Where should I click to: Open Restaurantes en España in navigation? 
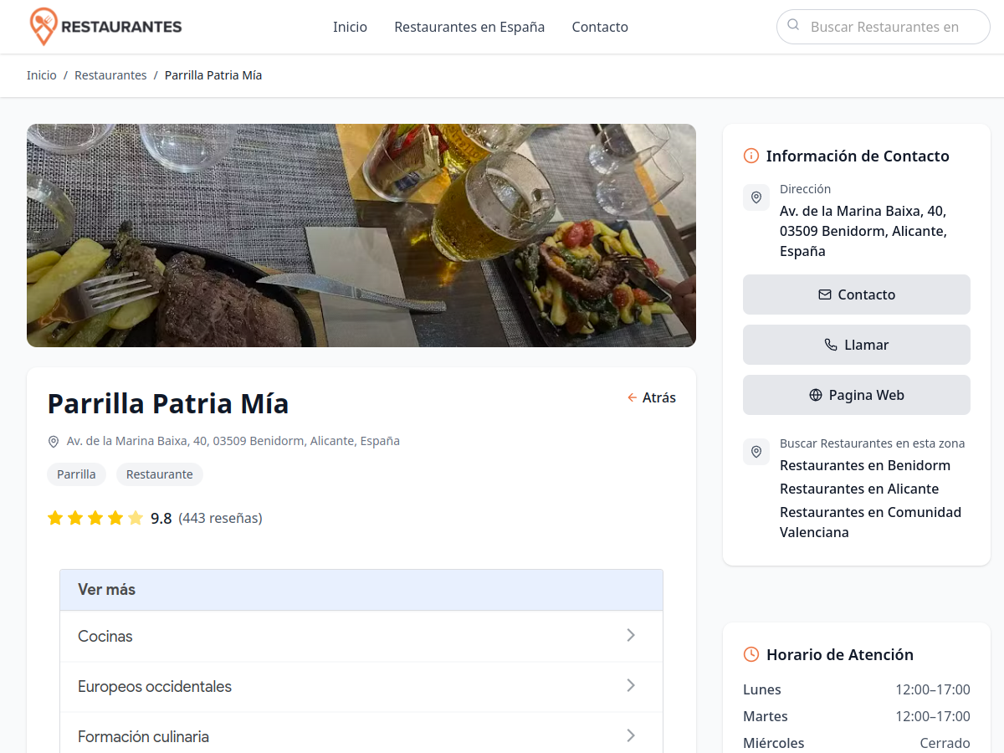[469, 27]
